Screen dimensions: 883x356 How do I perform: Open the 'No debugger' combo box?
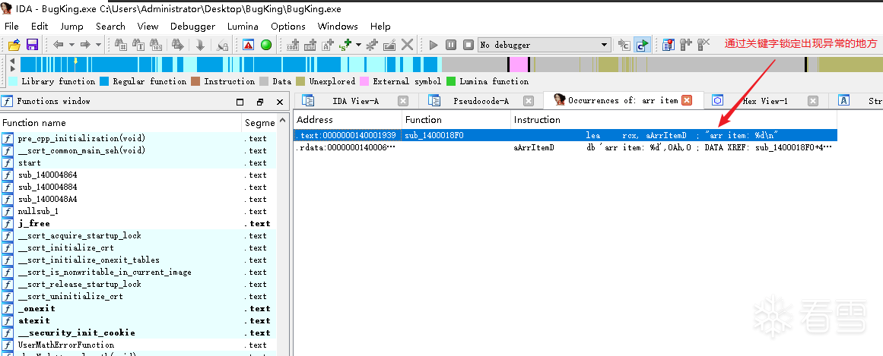coord(545,45)
